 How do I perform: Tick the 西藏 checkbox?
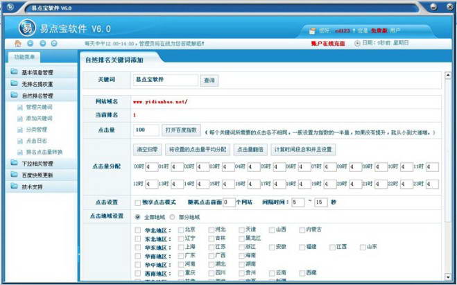pos(302,273)
